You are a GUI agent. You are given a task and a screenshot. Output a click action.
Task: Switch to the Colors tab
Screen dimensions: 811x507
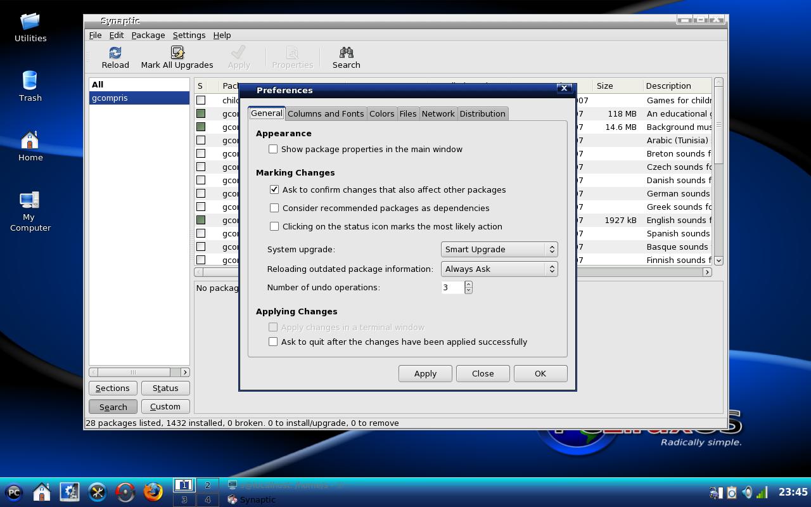382,113
